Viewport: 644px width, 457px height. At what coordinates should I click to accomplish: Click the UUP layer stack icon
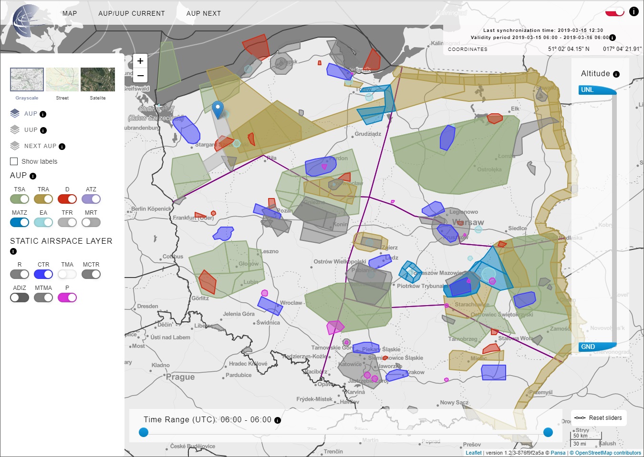click(x=15, y=129)
